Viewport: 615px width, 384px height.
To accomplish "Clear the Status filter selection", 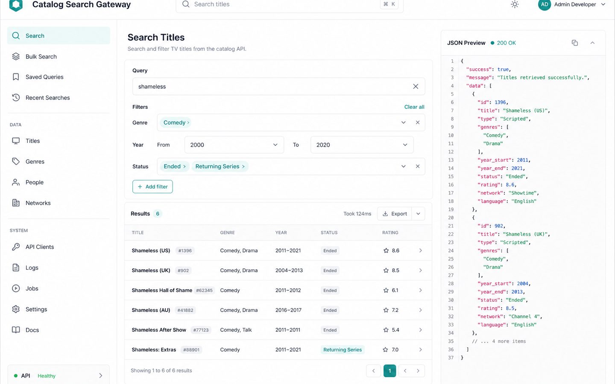I will click(418, 166).
